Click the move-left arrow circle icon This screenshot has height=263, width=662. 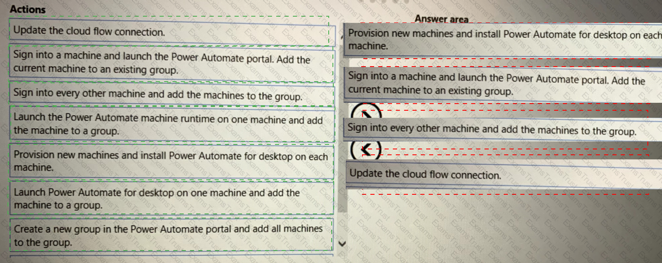(366, 149)
